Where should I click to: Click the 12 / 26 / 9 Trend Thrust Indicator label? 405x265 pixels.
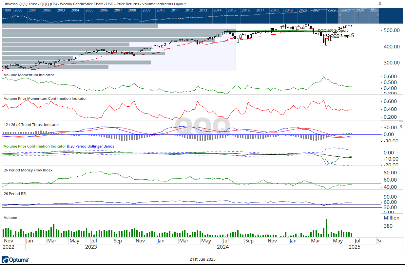(31, 125)
